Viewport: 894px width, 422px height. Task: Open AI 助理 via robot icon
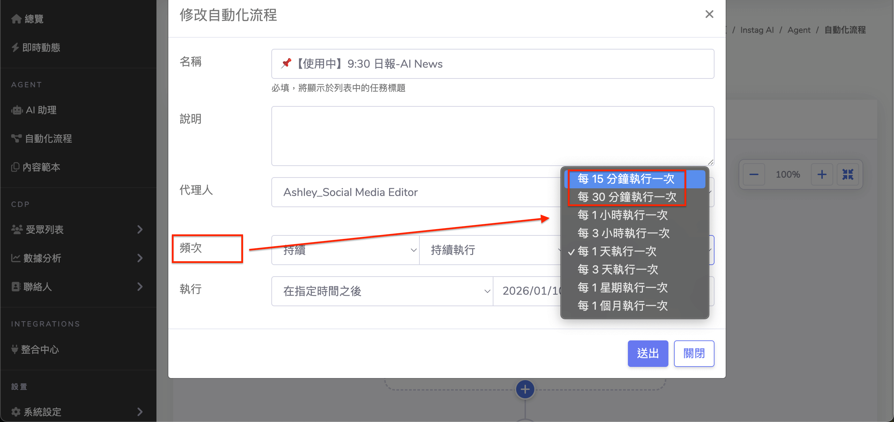17,110
